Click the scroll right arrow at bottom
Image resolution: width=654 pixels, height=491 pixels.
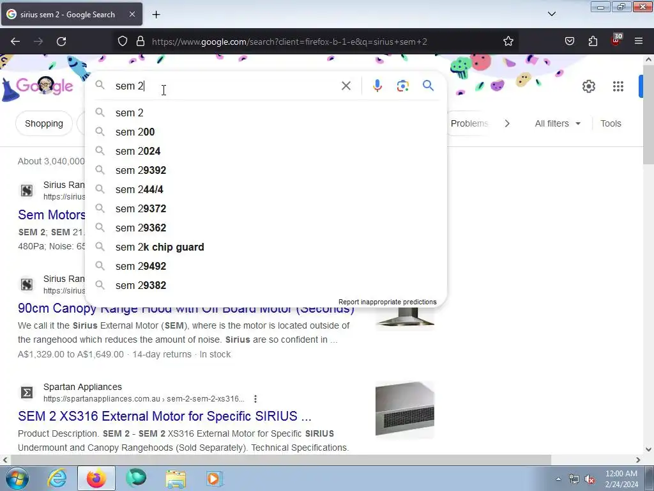[x=638, y=460]
